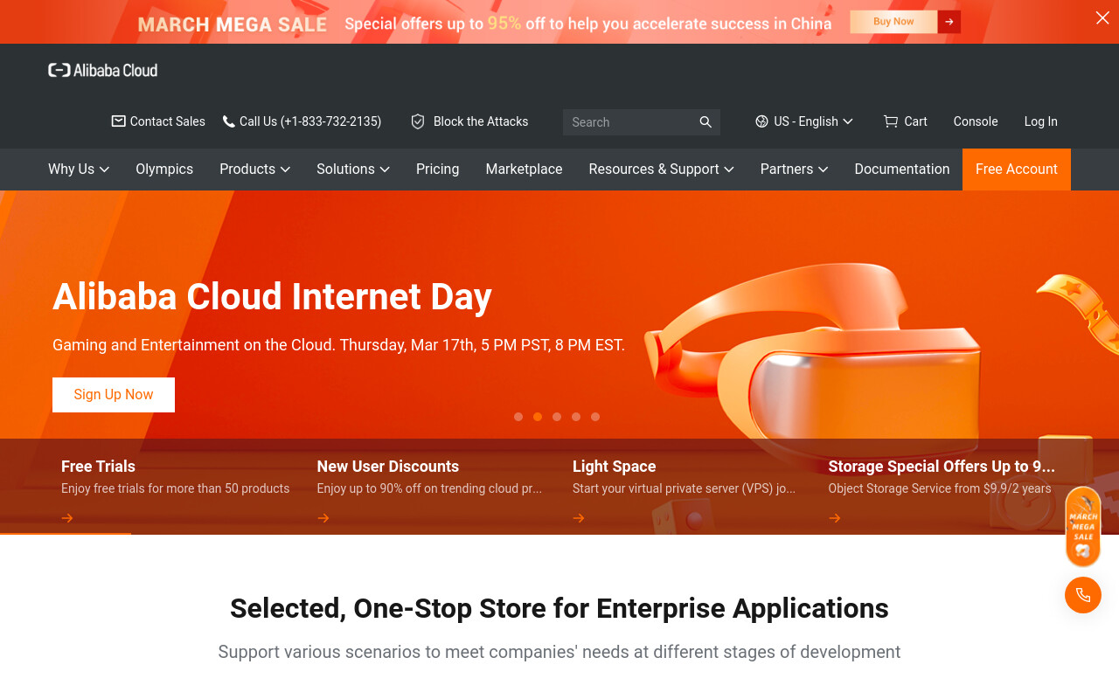This screenshot has width=1119, height=699.
Task: Click the arrow under Storage Special Offers
Action: click(x=835, y=518)
